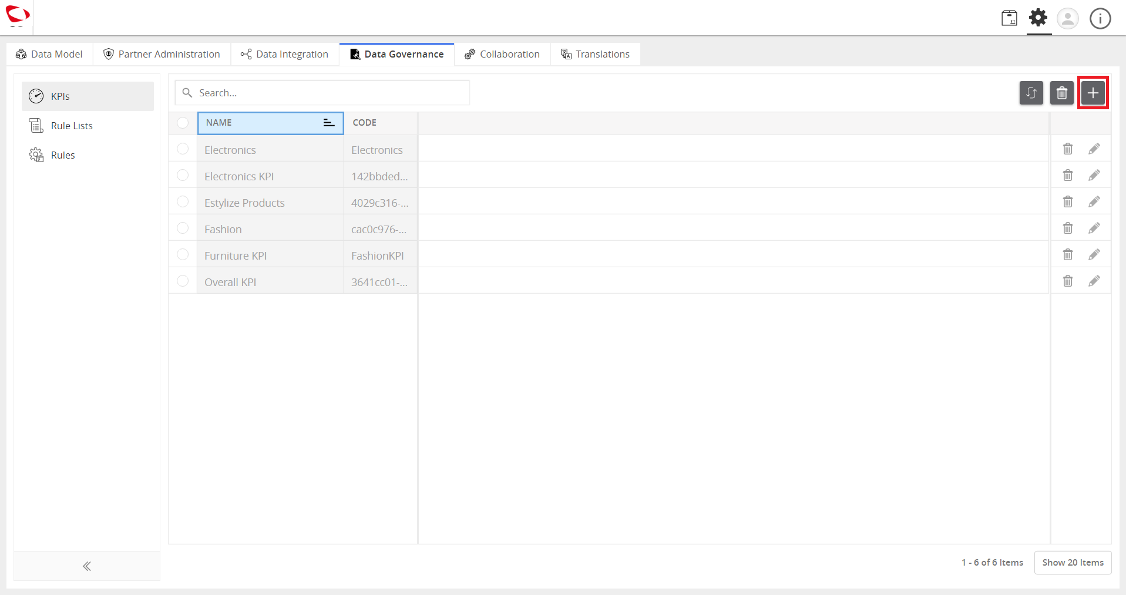Toggle the select-all checkbox in header
Viewport: 1126px width, 595px height.
[183, 122]
